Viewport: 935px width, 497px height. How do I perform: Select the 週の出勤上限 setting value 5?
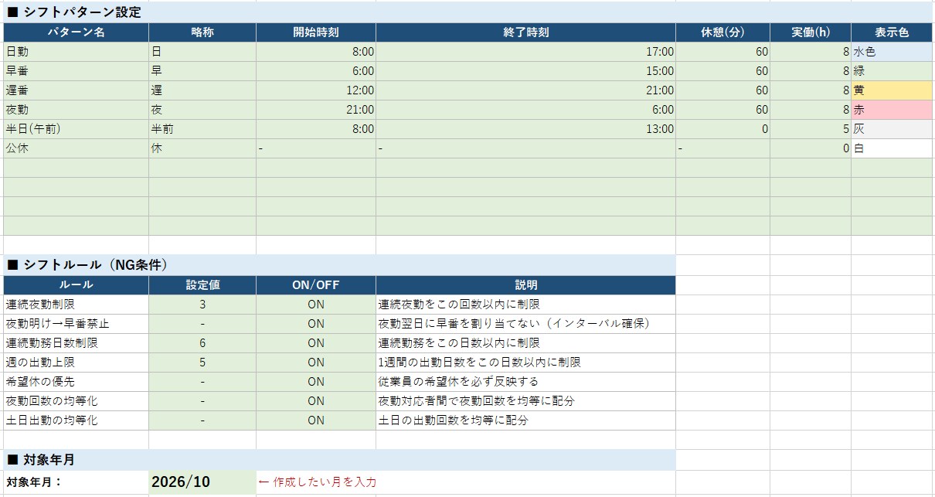202,363
